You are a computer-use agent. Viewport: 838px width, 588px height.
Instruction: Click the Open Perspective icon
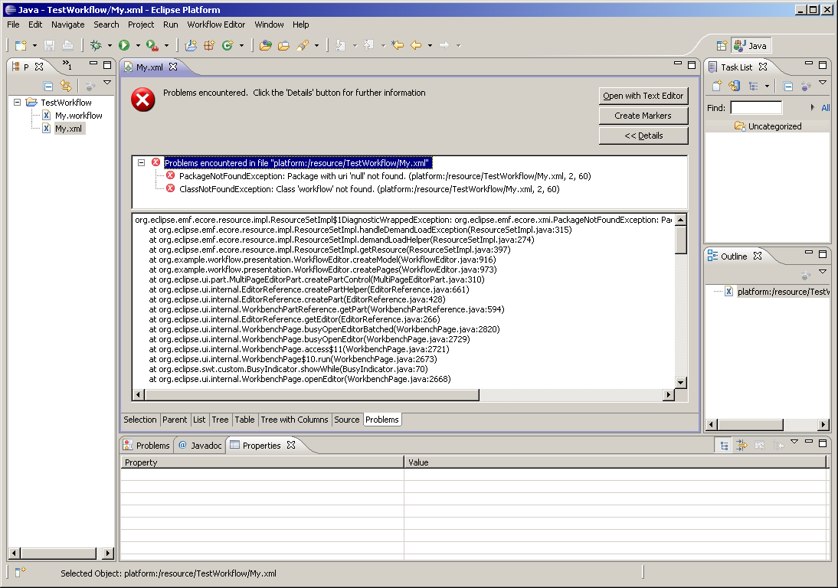[721, 46]
